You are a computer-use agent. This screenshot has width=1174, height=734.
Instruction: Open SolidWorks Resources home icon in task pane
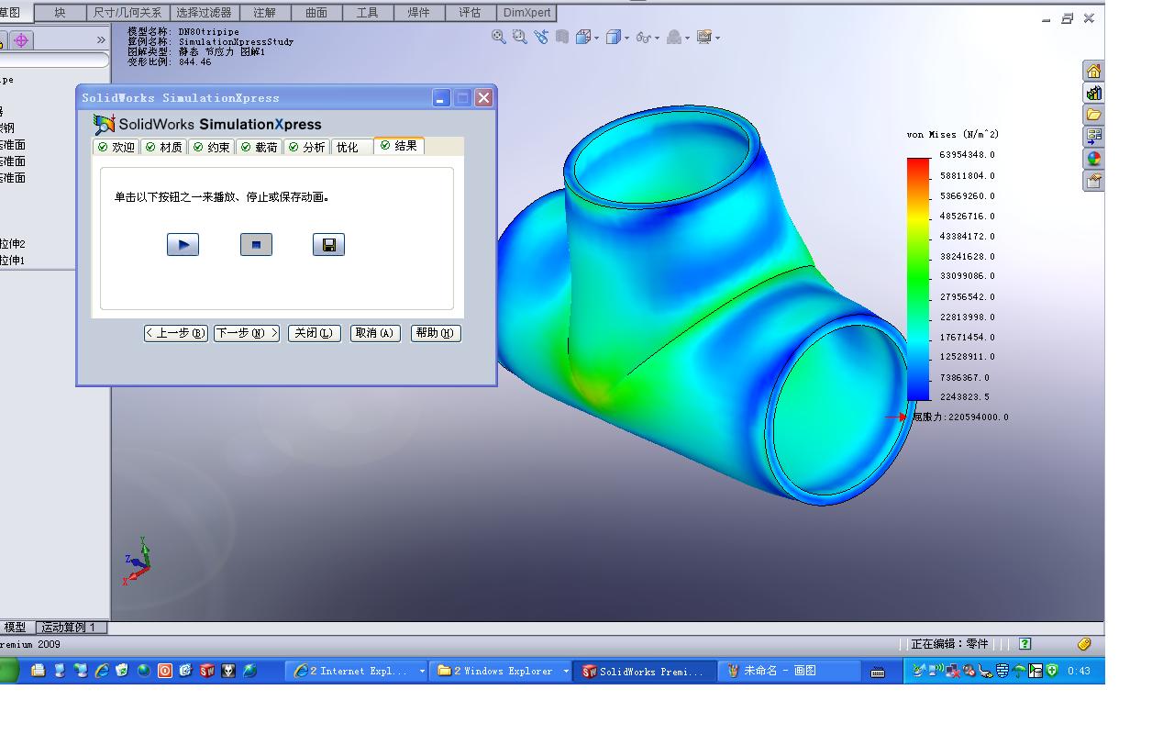(1093, 72)
